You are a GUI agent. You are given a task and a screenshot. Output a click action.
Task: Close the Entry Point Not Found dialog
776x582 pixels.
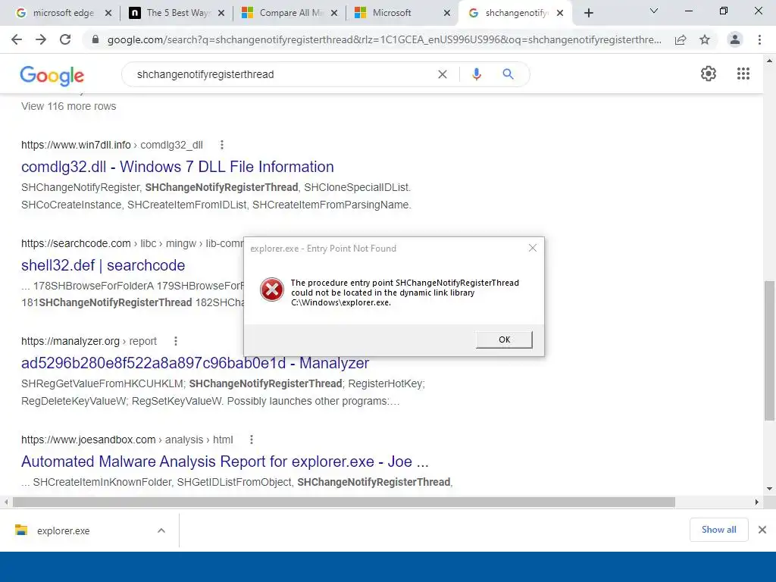click(533, 248)
